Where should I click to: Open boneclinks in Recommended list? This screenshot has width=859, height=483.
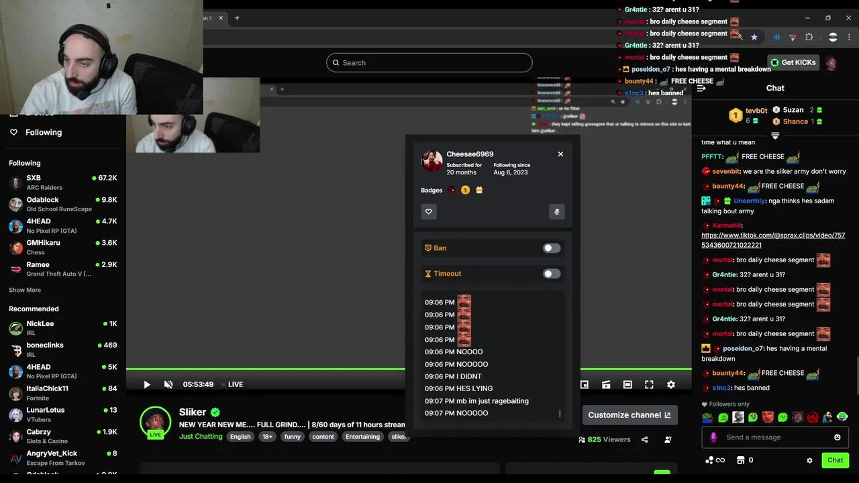click(63, 350)
